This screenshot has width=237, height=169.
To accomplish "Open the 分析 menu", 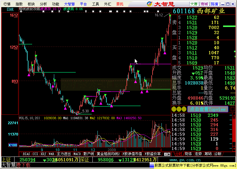I will (43, 4).
